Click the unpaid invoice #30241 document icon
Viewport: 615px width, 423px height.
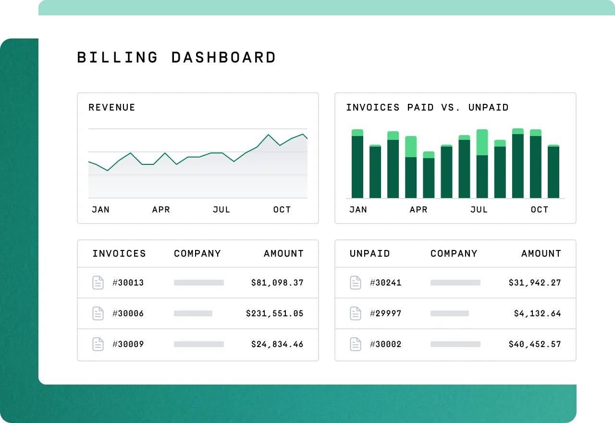[x=356, y=283]
